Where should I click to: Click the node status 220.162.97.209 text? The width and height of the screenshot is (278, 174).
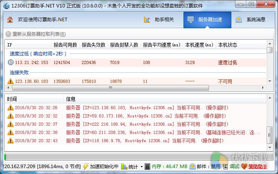pyautogui.click(x=42, y=167)
